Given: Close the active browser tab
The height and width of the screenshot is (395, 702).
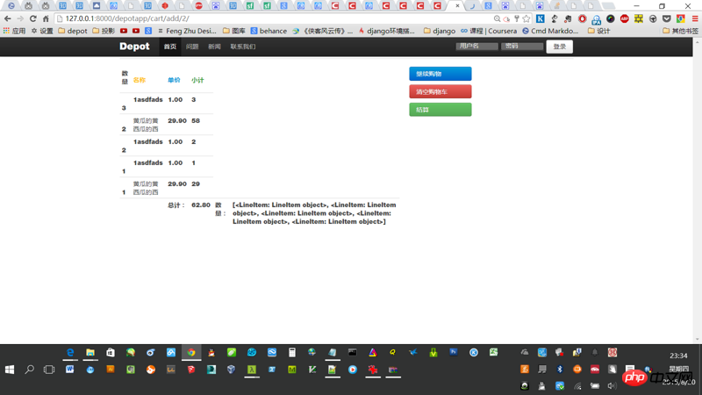Looking at the screenshot, I should (457, 6).
